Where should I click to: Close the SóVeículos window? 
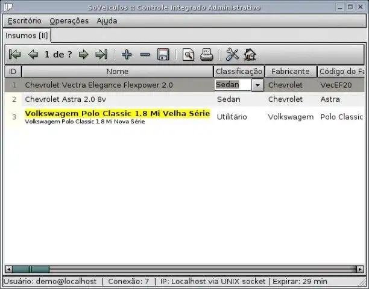[361, 7]
